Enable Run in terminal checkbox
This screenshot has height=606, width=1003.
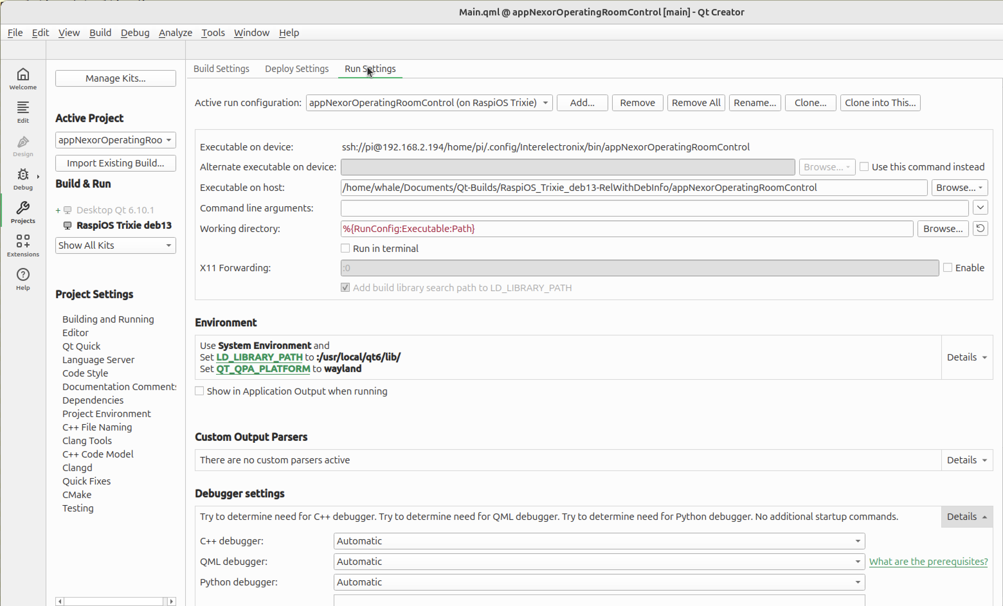(345, 248)
